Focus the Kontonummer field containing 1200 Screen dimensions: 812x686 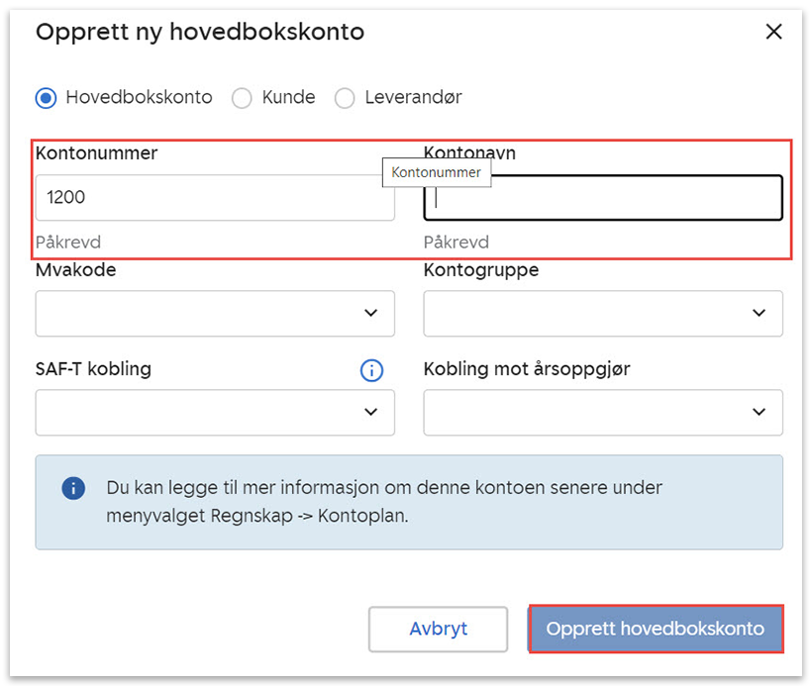click(x=215, y=198)
